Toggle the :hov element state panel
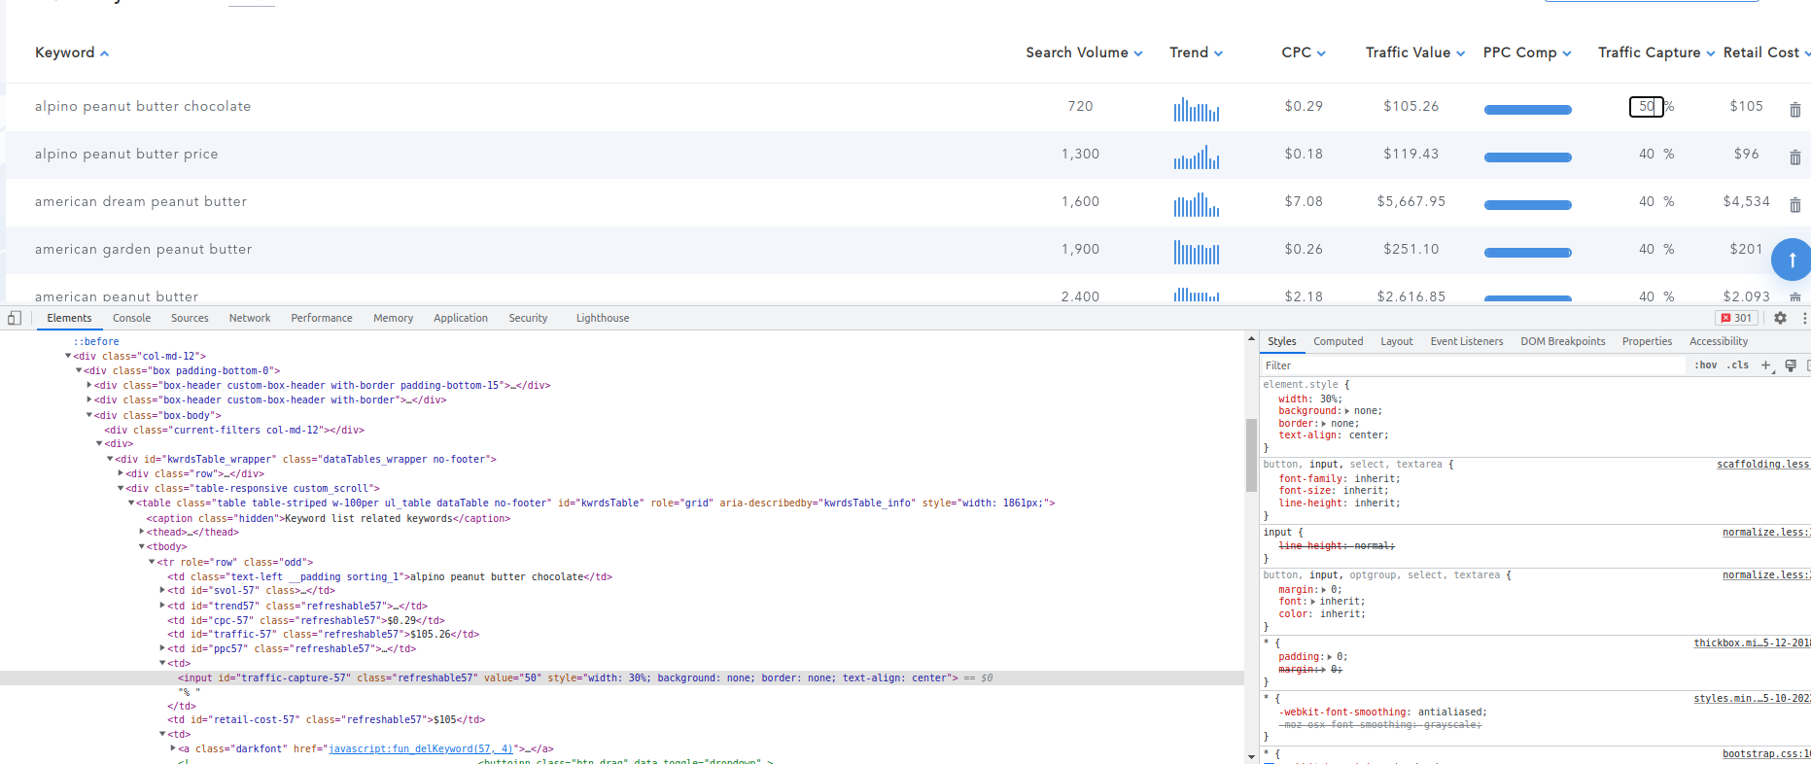This screenshot has height=764, width=1811. pos(1706,365)
